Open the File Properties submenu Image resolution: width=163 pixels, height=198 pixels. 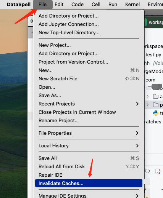89,133
